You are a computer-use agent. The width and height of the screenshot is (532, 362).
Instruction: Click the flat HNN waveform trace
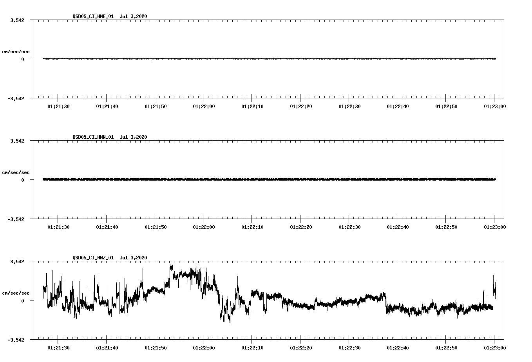pos(269,179)
